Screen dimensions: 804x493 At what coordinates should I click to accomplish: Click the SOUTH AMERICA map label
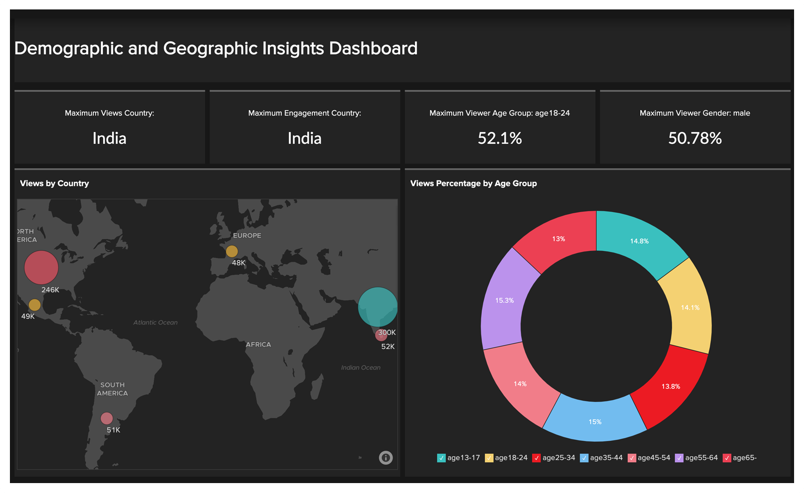[x=112, y=389]
